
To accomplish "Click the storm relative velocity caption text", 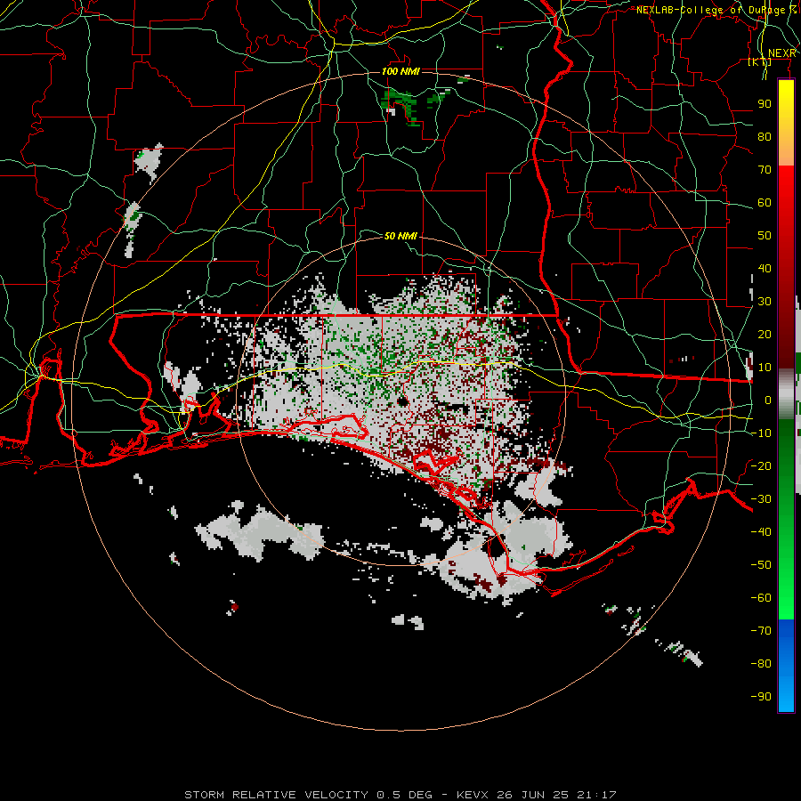I will [400, 795].
